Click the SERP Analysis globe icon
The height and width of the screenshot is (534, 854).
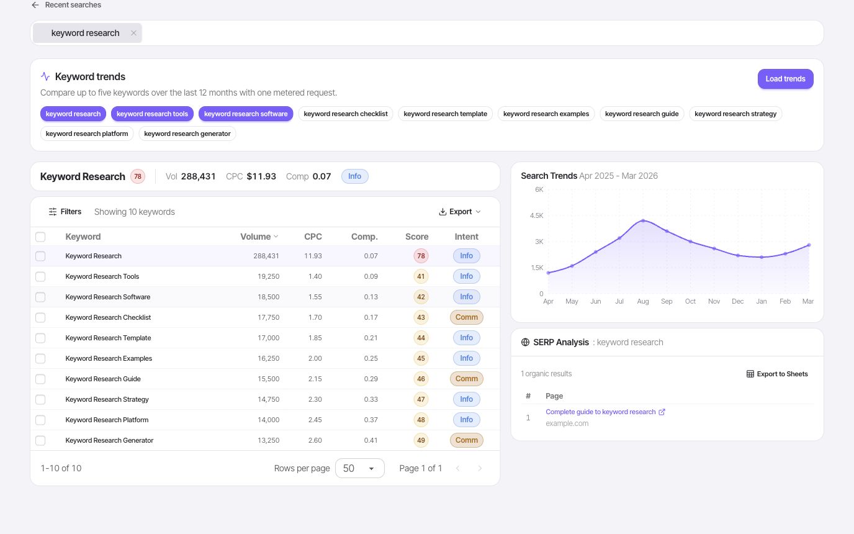coord(525,342)
